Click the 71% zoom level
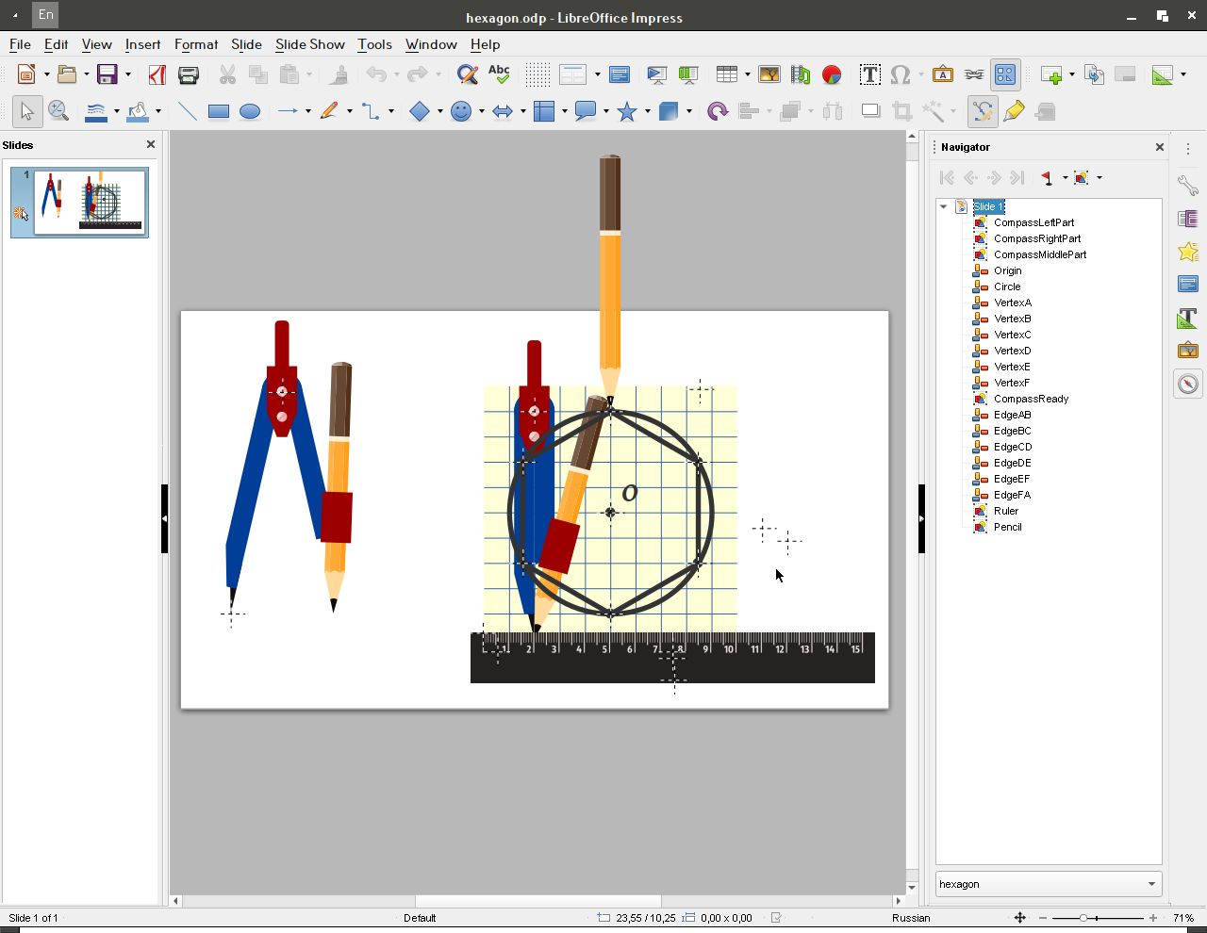This screenshot has height=933, width=1207. click(1184, 918)
